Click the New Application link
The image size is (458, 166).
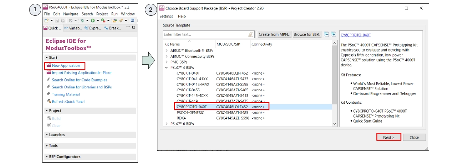pos(66,66)
